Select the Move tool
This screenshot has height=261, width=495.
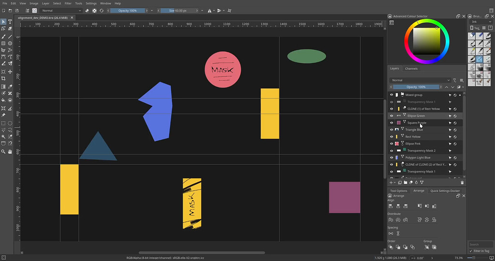click(x=10, y=72)
